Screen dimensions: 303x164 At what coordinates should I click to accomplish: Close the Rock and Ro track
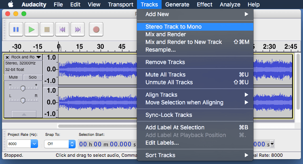point(7,57)
